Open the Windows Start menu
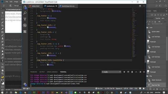Viewport: 168px width, 94px height. (x=2, y=92)
